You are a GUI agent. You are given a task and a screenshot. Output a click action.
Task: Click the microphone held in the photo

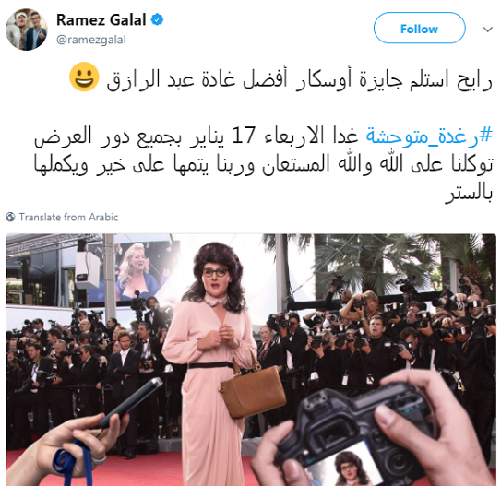[132, 402]
